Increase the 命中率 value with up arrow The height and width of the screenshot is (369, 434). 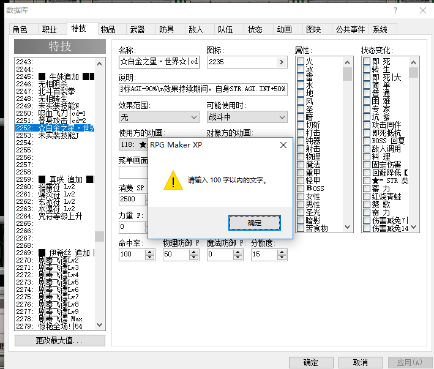tap(150, 252)
